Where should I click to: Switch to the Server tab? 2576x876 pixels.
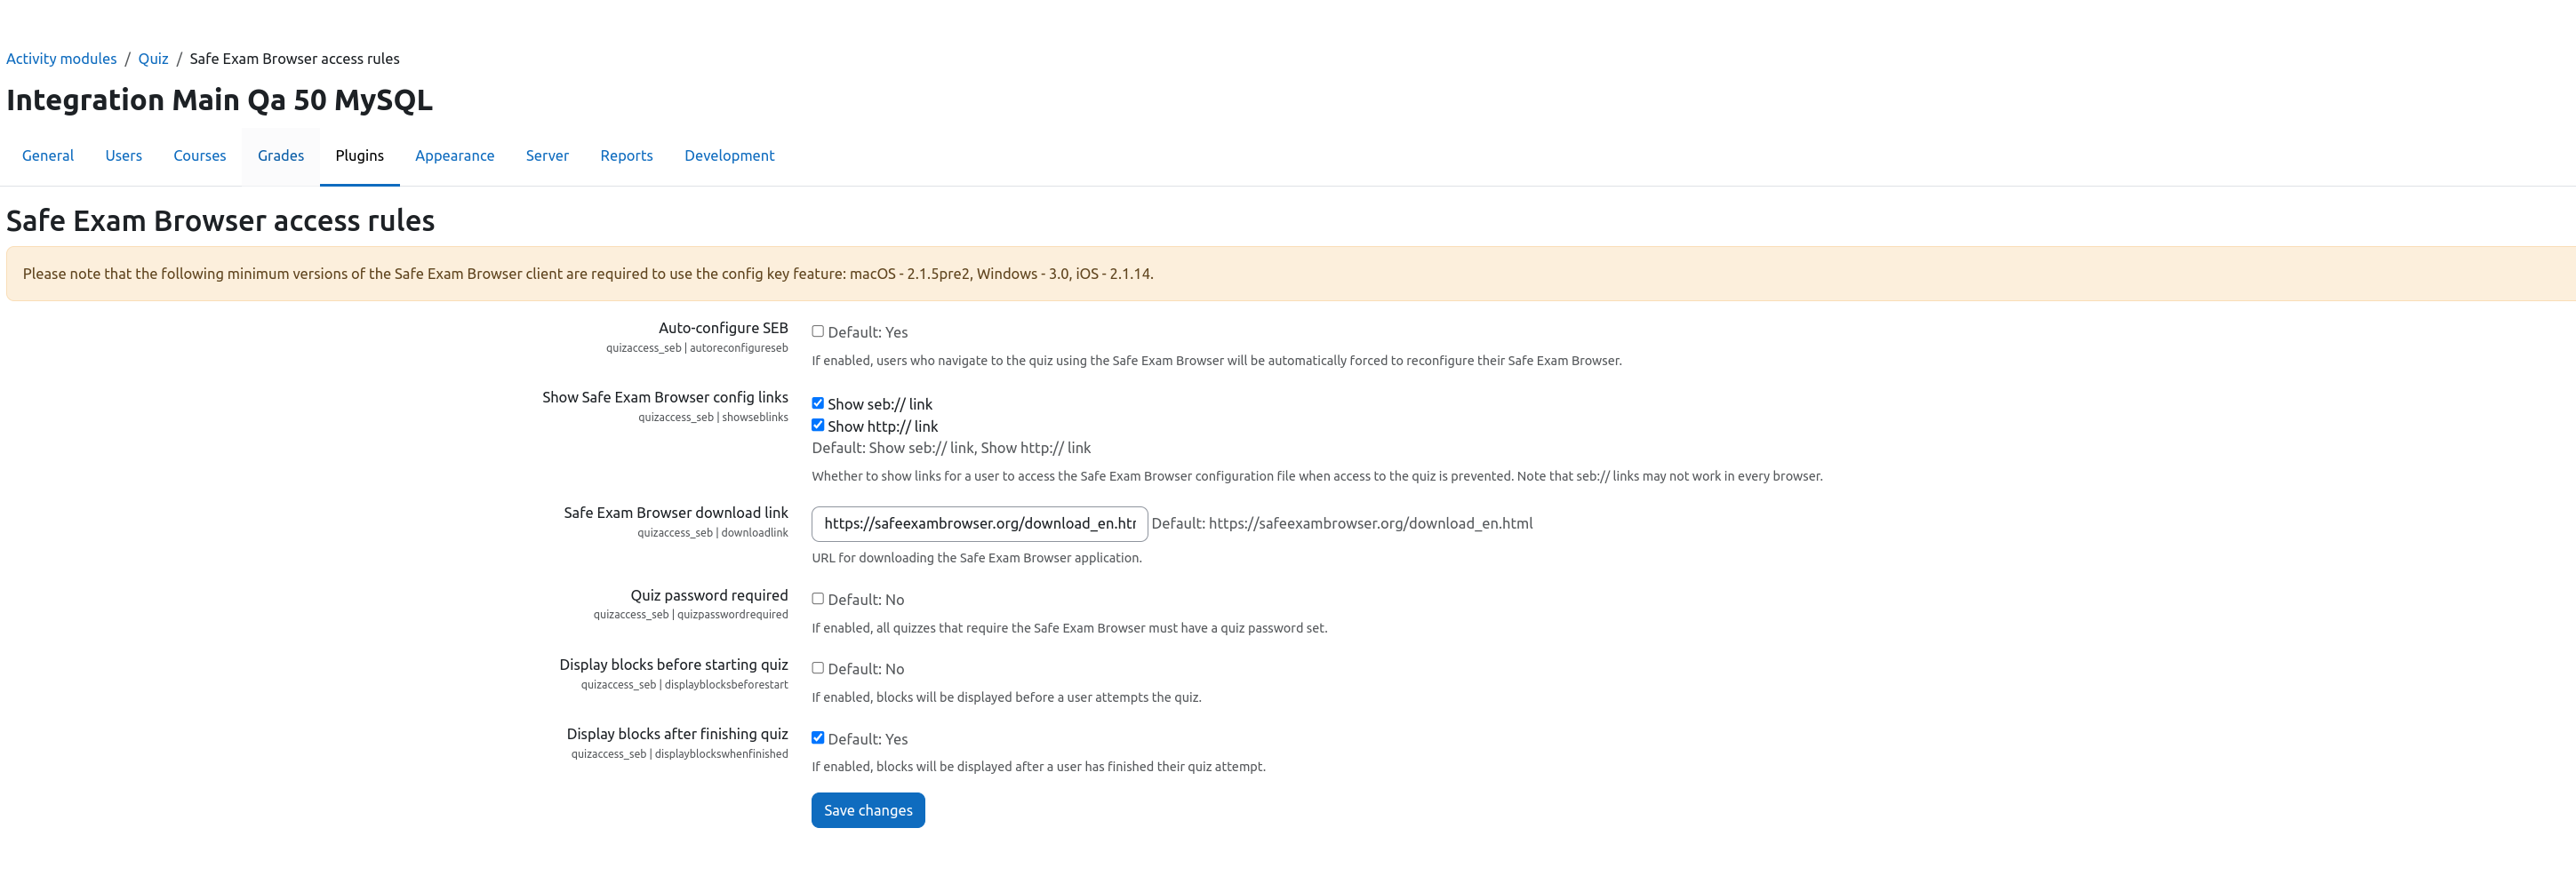pyautogui.click(x=547, y=156)
